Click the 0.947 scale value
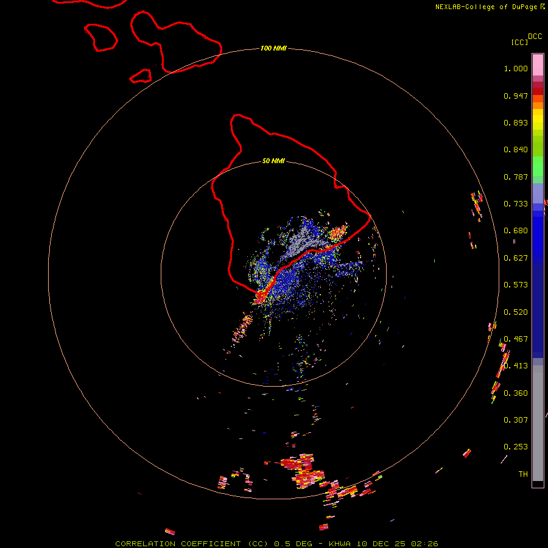Image resolution: width=548 pixels, height=548 pixels. click(516, 96)
